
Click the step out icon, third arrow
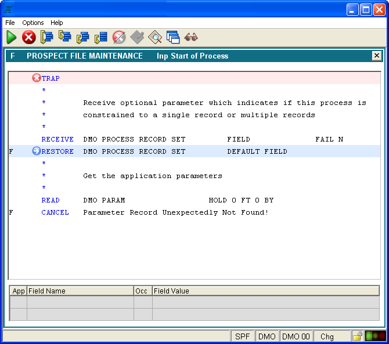point(82,38)
